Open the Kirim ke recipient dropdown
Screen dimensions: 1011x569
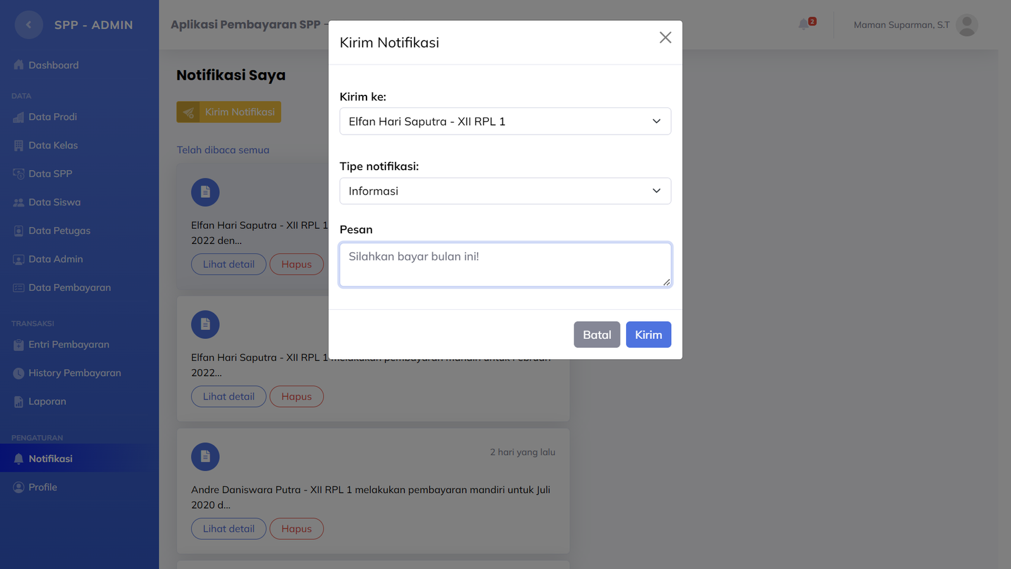505,121
